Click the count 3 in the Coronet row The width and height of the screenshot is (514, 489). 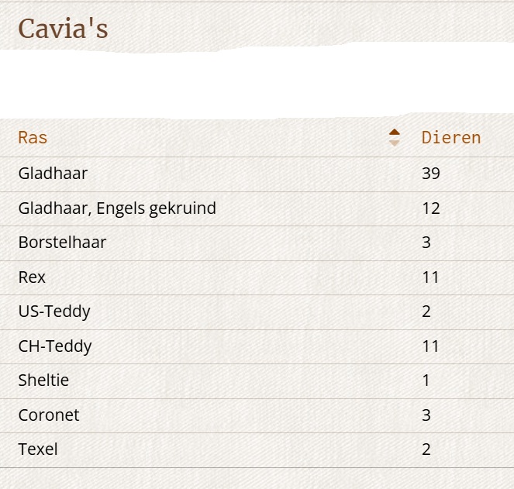click(426, 415)
